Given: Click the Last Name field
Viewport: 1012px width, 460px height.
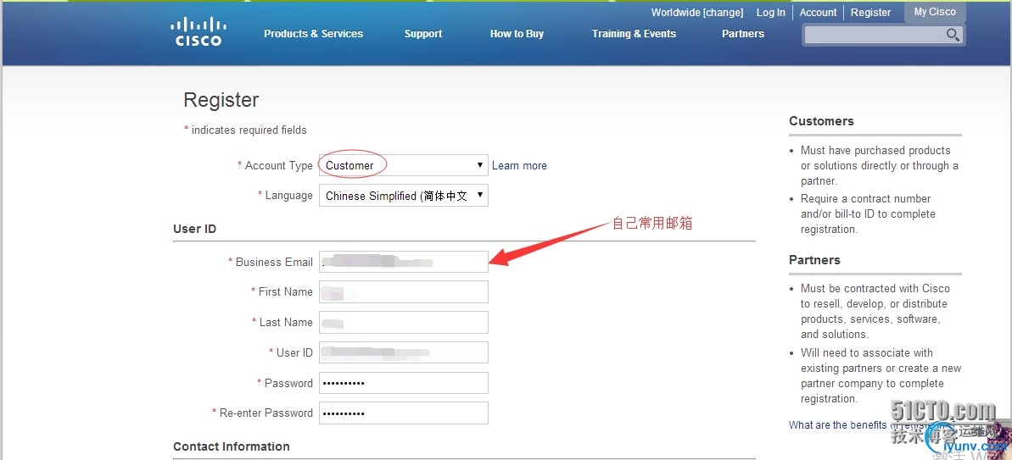Looking at the screenshot, I should pyautogui.click(x=404, y=322).
